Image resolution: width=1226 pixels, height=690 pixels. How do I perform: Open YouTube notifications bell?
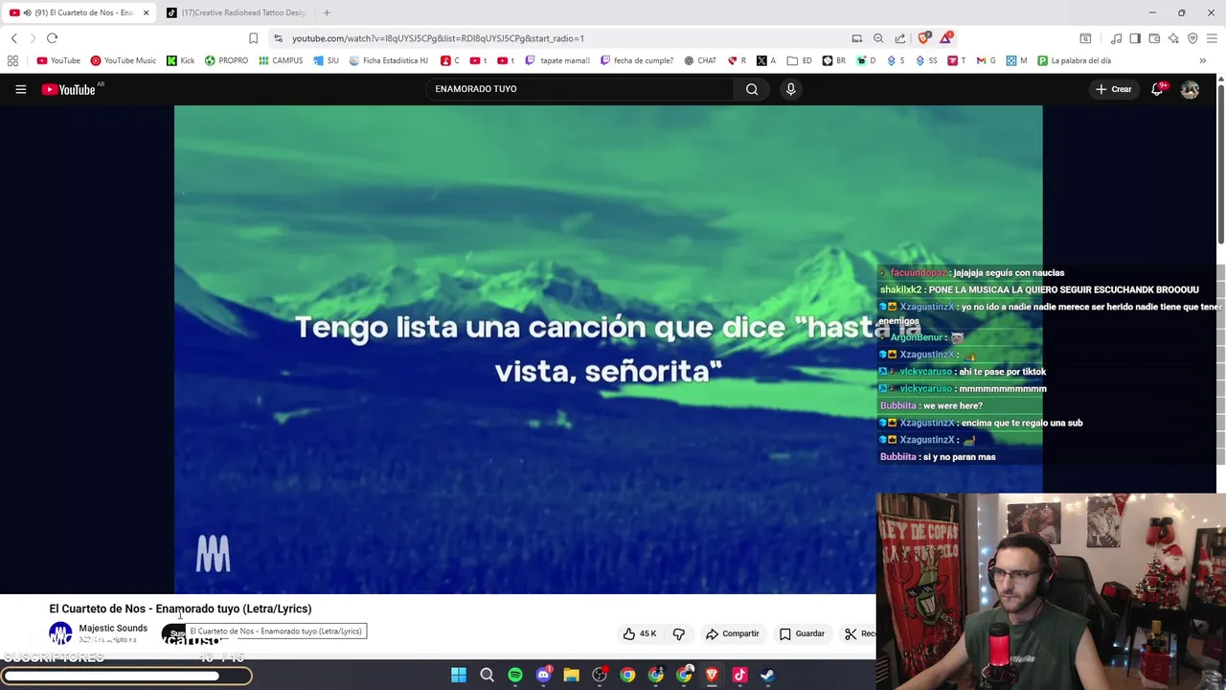pyautogui.click(x=1157, y=89)
